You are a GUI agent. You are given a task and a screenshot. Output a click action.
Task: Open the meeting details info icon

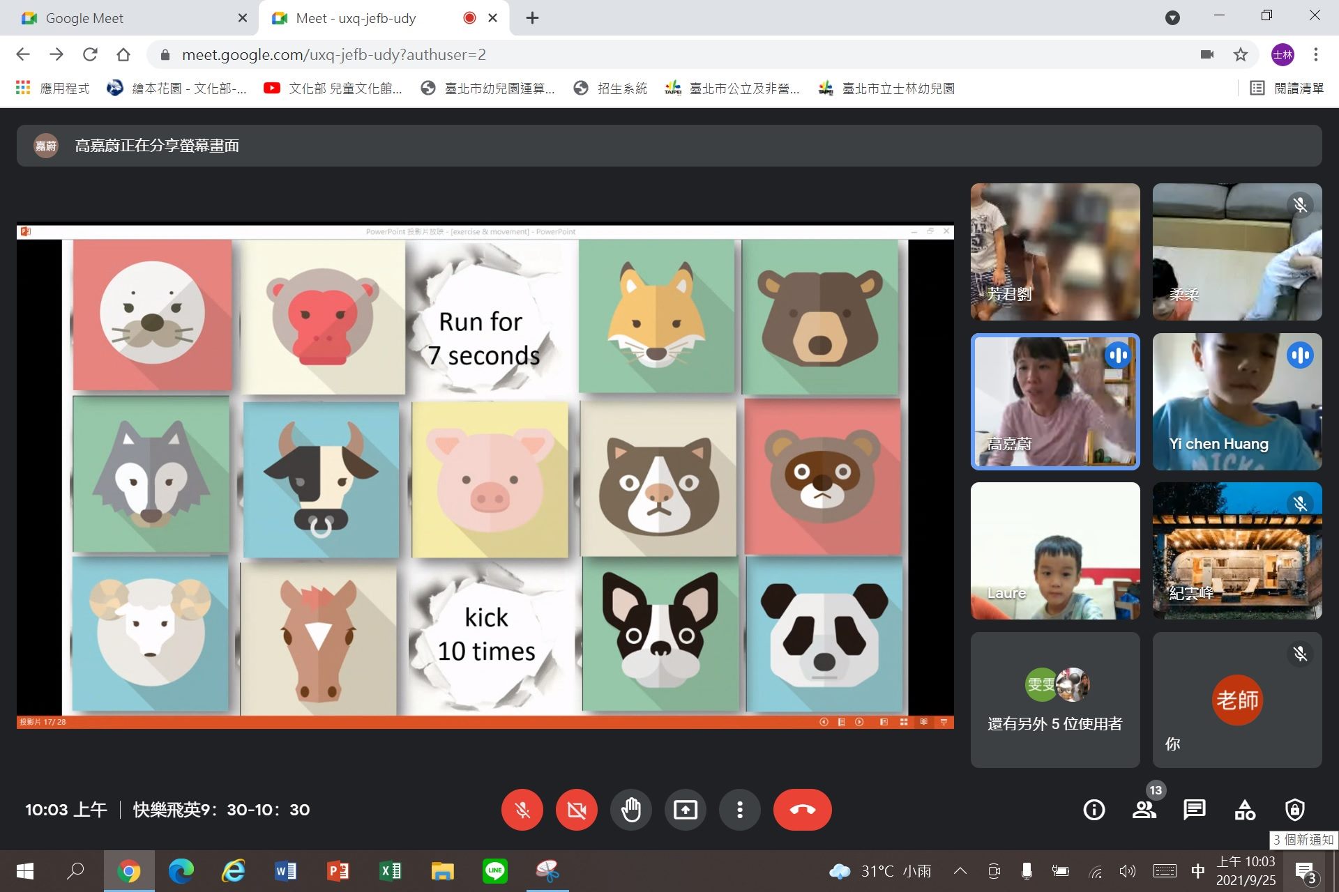point(1094,810)
